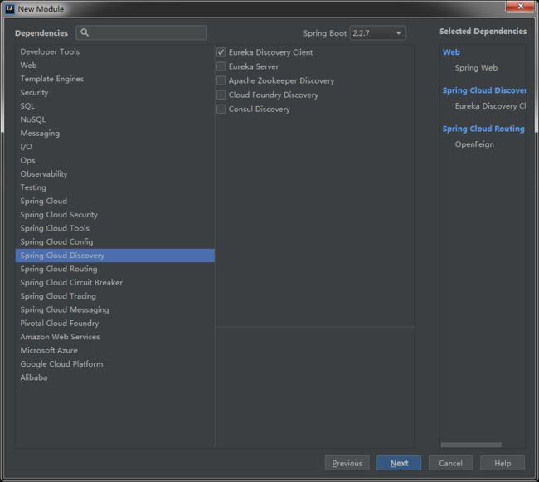Select OpenFeign in Selected Dependencies
This screenshot has width=539, height=482.
474,144
